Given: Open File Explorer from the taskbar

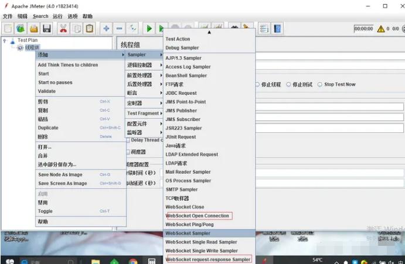Looking at the screenshot, I should point(96,261).
